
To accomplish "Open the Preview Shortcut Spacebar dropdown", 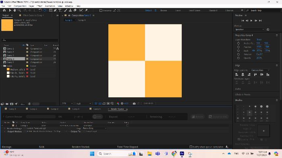I will point(249,29).
